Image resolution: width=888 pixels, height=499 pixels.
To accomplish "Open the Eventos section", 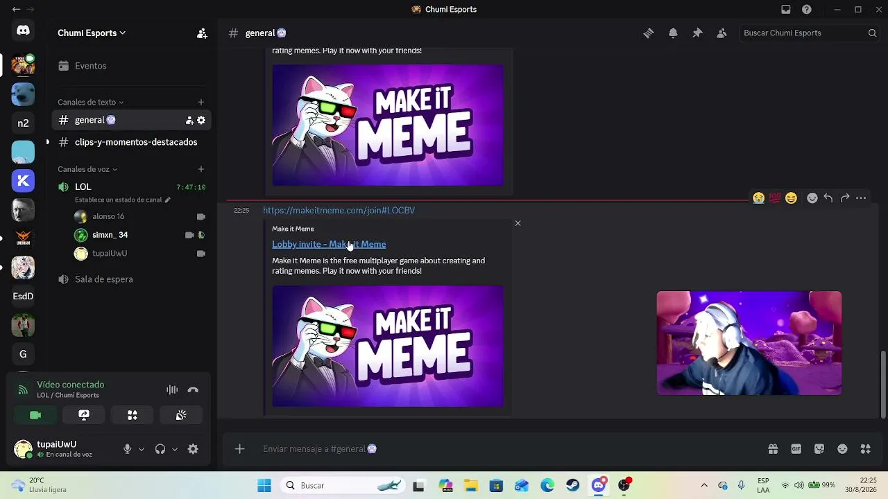I will click(131, 66).
